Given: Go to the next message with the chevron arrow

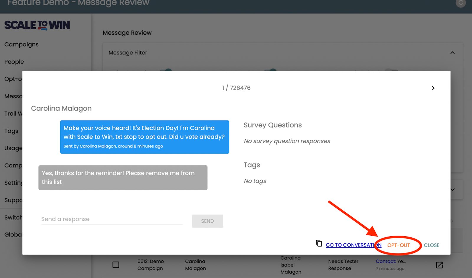Looking at the screenshot, I should pos(433,88).
